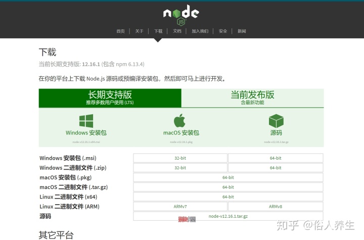The image size is (364, 240).
Task: Click the Linux 二进制文件 (ARM) row label
Action: [x=69, y=207]
